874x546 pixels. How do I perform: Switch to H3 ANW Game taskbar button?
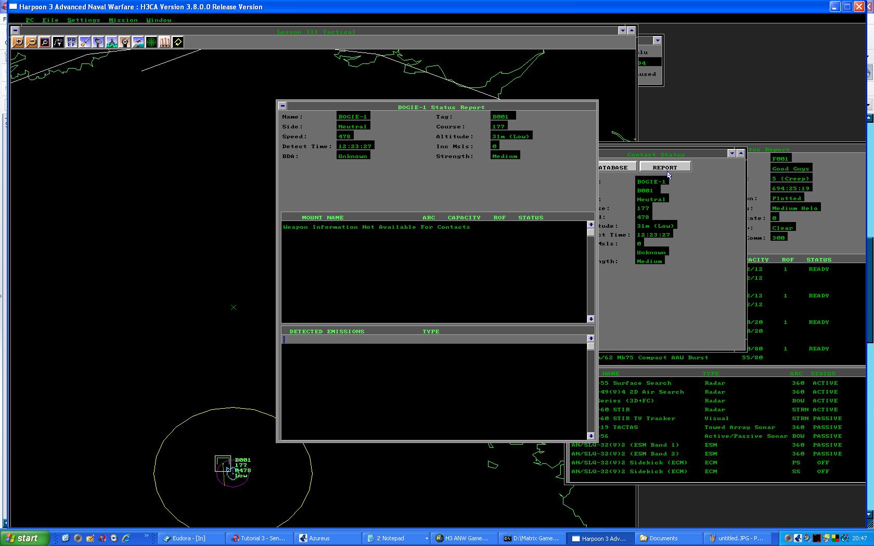click(464, 538)
